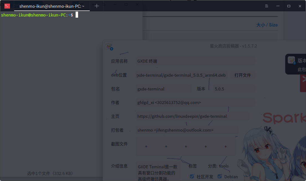Edit the 打包者 field shenmo email
This screenshot has width=306, height=181.
[187, 130]
